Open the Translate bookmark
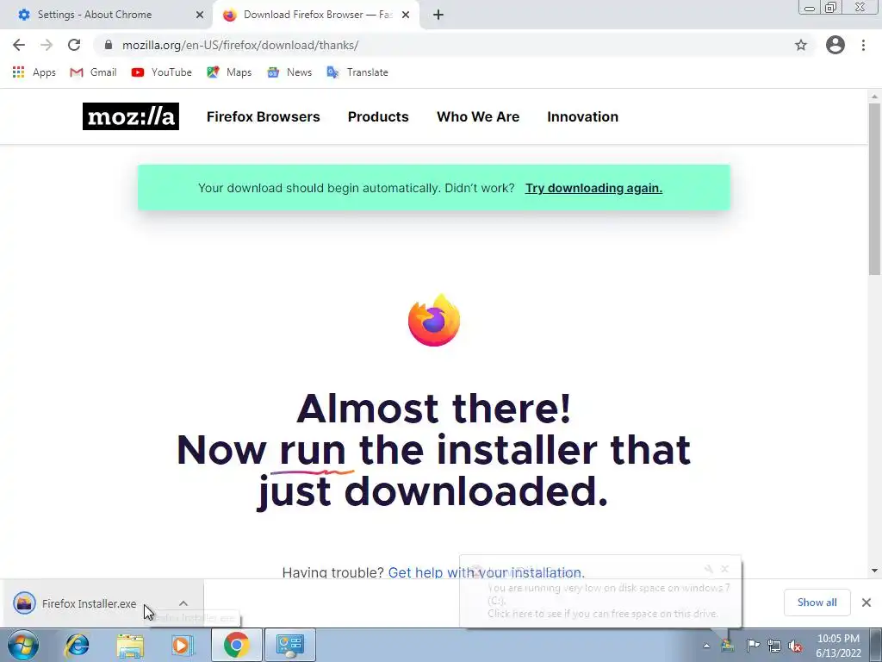 pos(357,72)
